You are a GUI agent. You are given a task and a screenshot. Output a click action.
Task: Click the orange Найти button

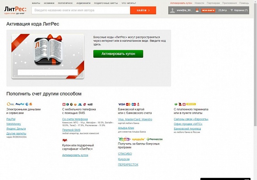coord(143,10)
